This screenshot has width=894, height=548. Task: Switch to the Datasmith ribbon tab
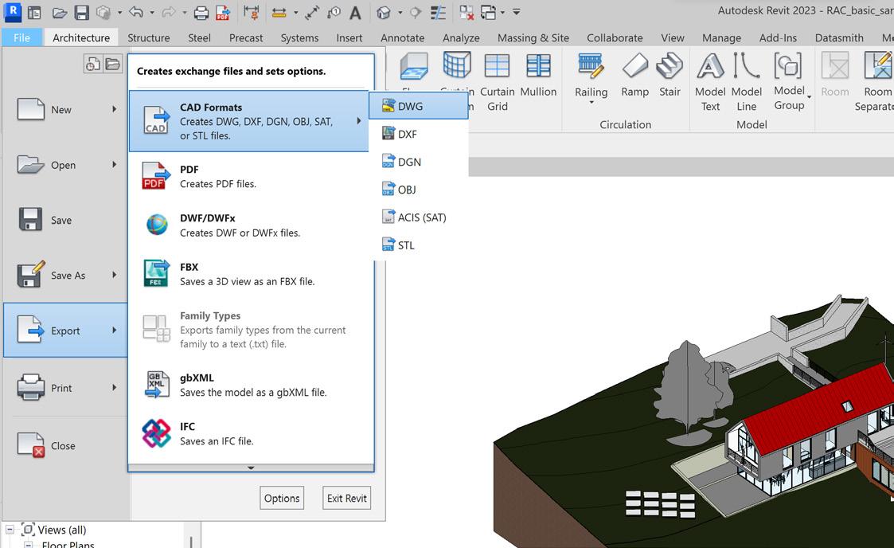839,37
